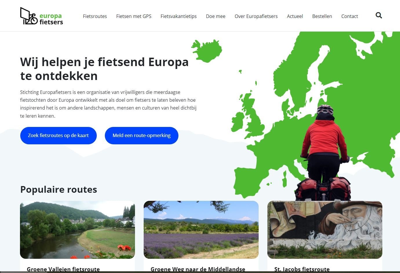400x273 pixels.
Task: Click the cyclist in red jacket image
Action: tap(324, 153)
